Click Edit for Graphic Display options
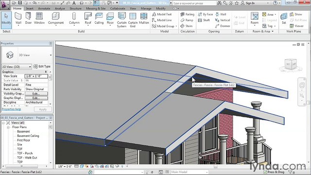Viewport: 311px width, 175px height. [x=36, y=98]
